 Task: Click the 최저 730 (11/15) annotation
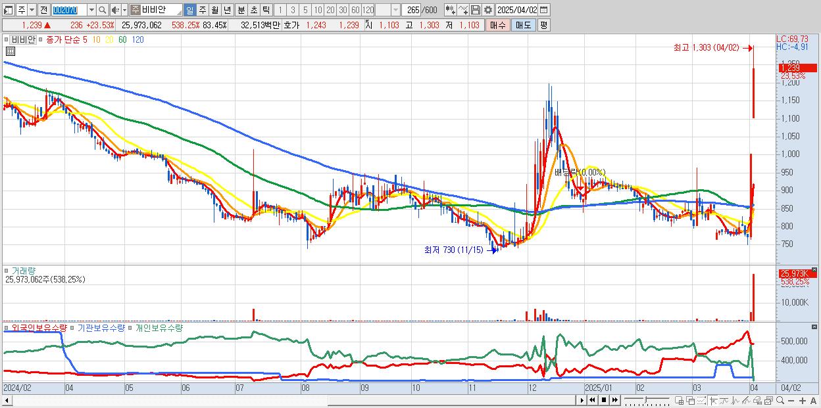point(454,250)
